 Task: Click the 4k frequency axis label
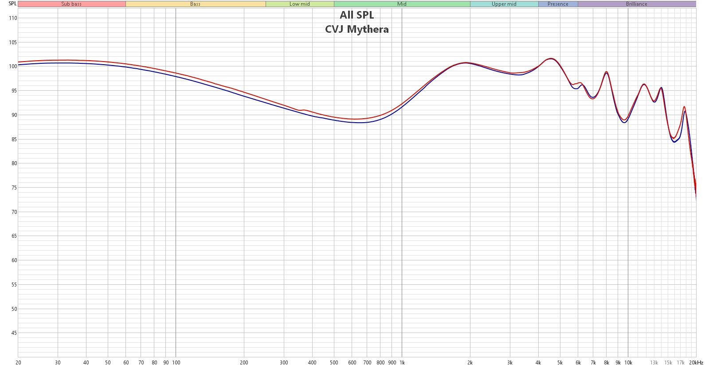pos(538,363)
